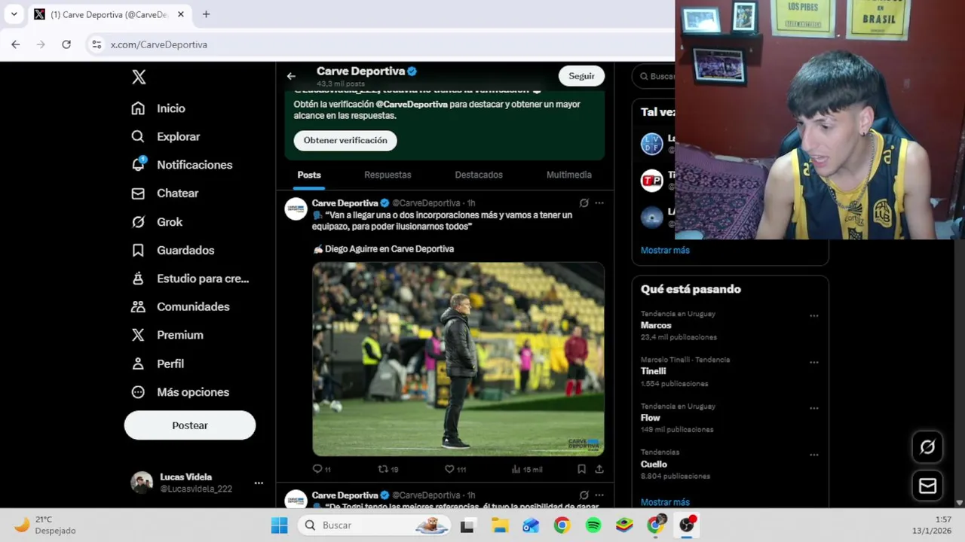Click Mostrar más under suggestions

click(x=665, y=250)
